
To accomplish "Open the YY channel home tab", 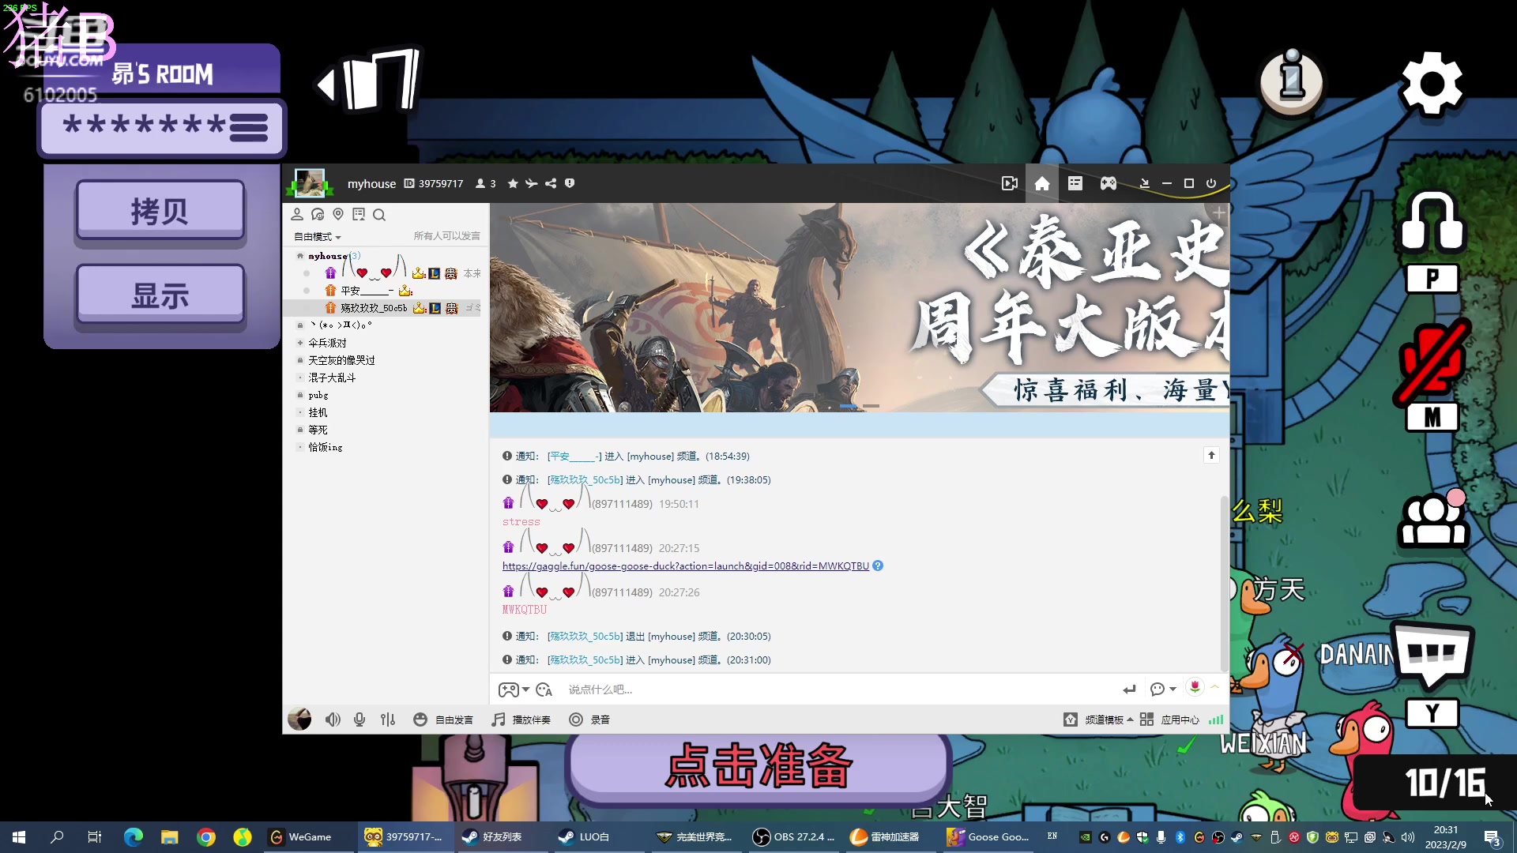I will 1041,183.
